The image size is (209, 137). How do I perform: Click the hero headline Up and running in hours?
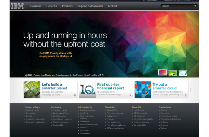[65, 35]
